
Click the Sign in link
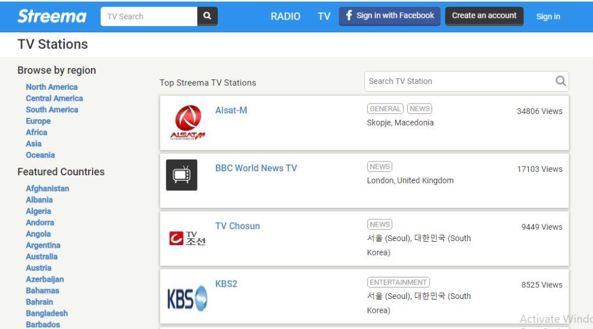(x=548, y=17)
